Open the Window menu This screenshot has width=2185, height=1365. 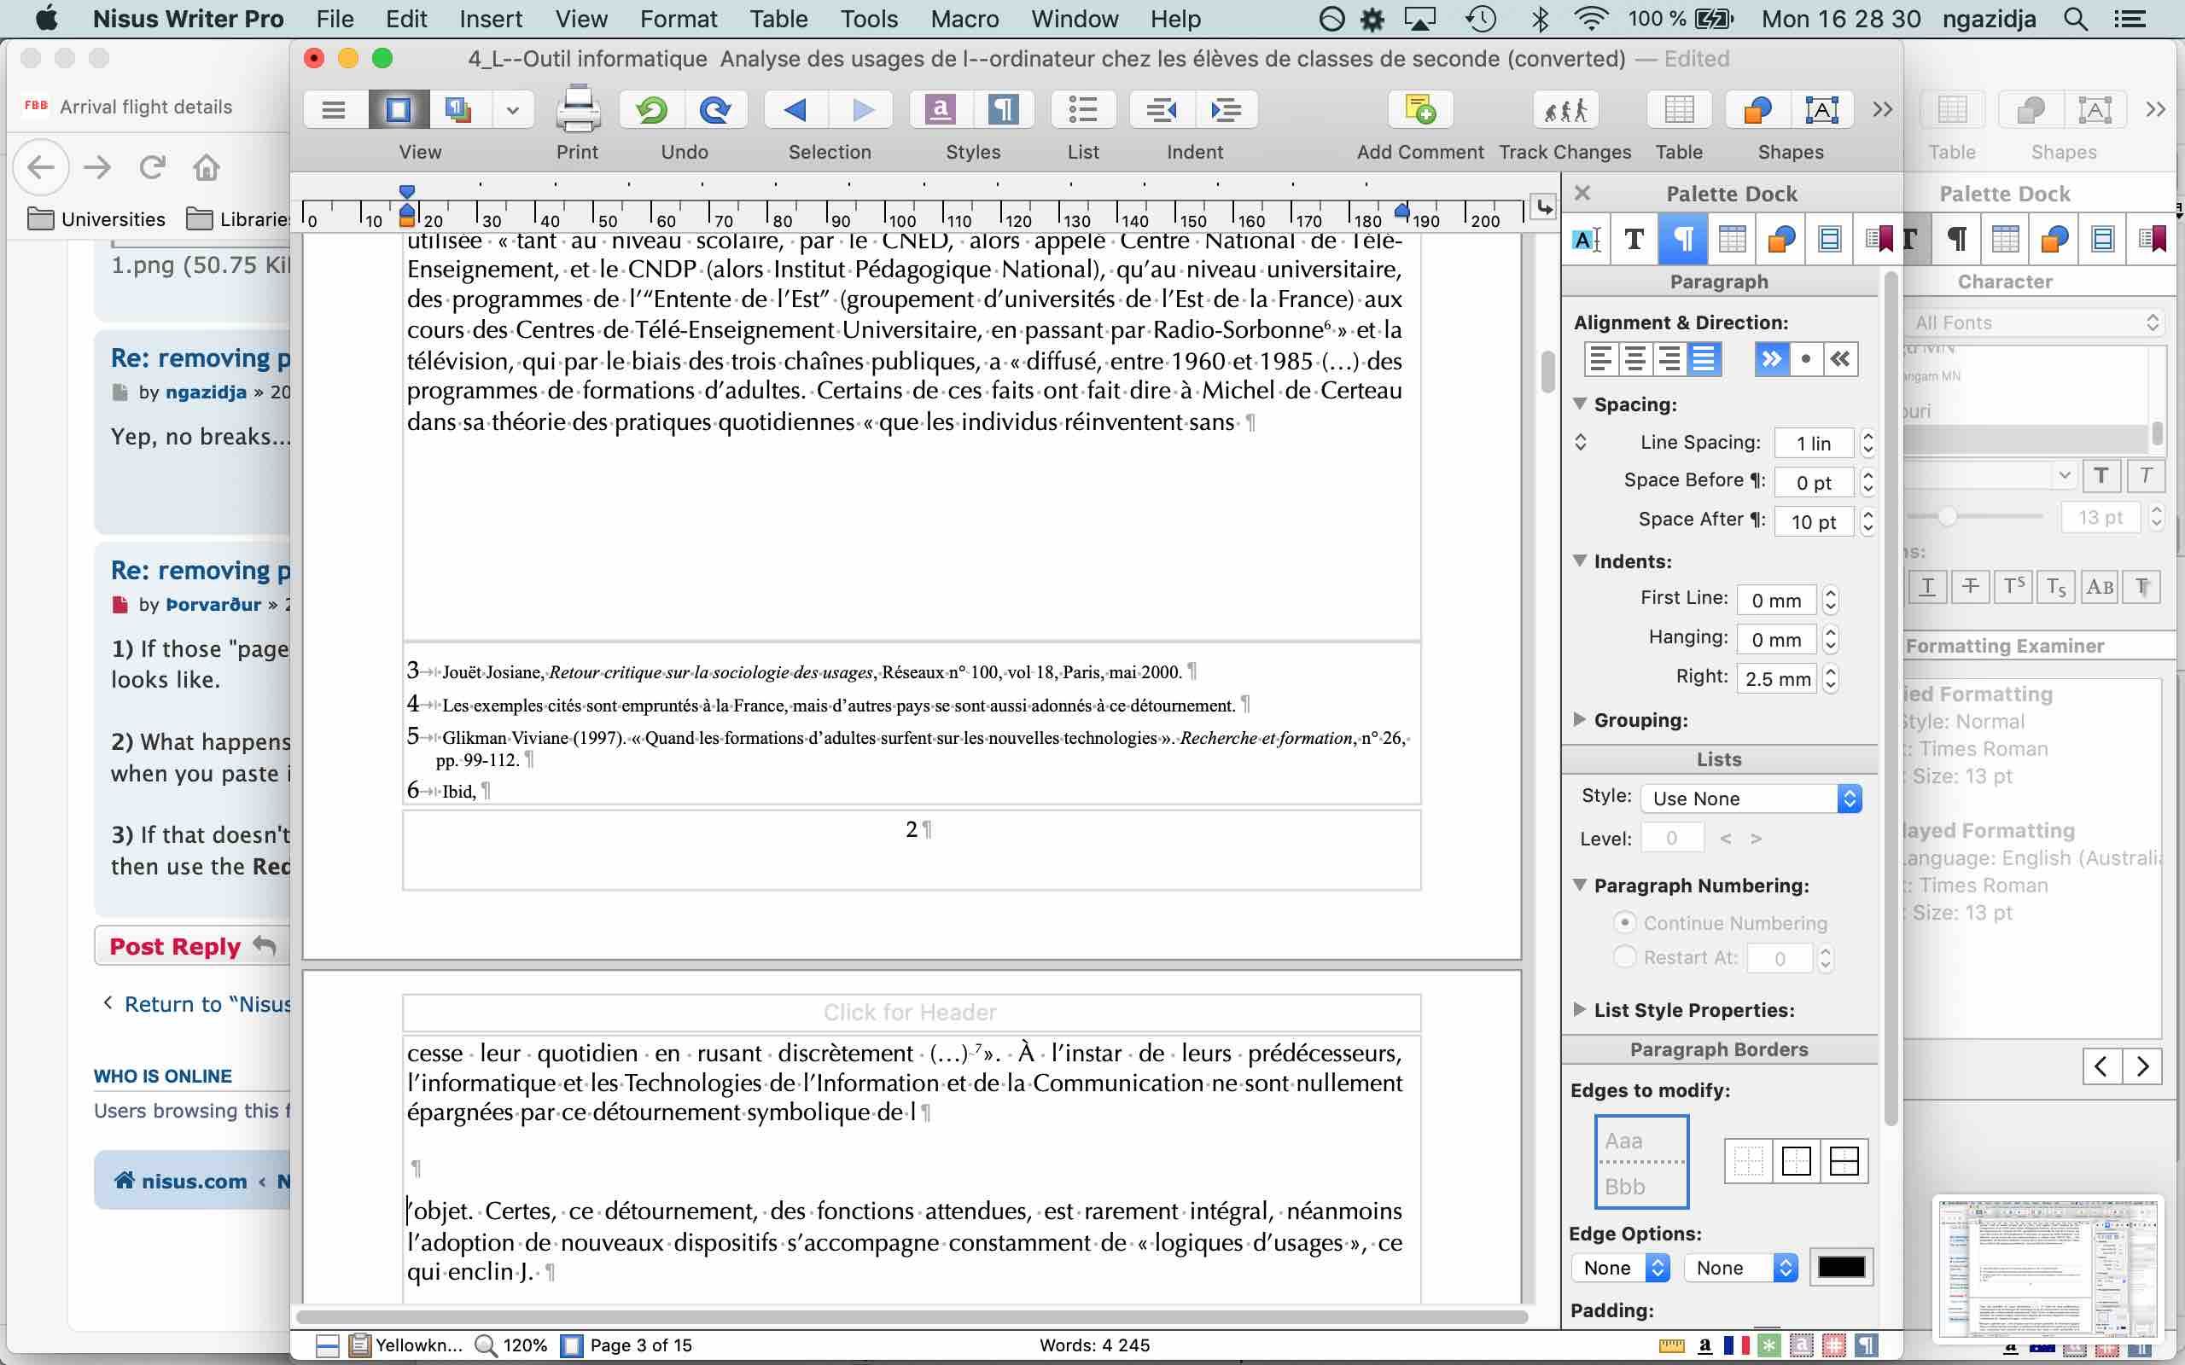[x=1075, y=19]
